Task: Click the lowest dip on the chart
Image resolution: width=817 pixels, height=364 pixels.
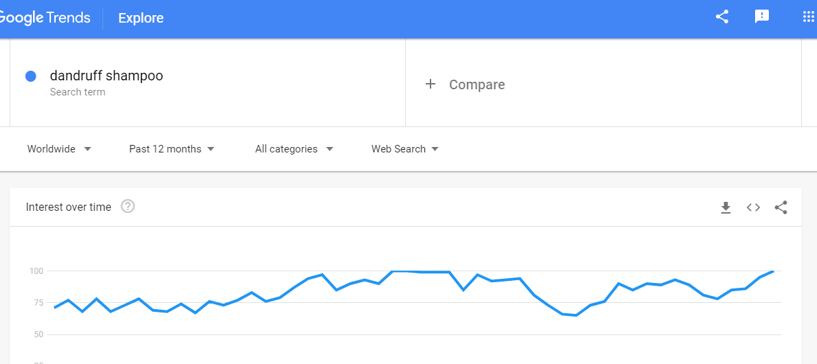Action: 576,315
